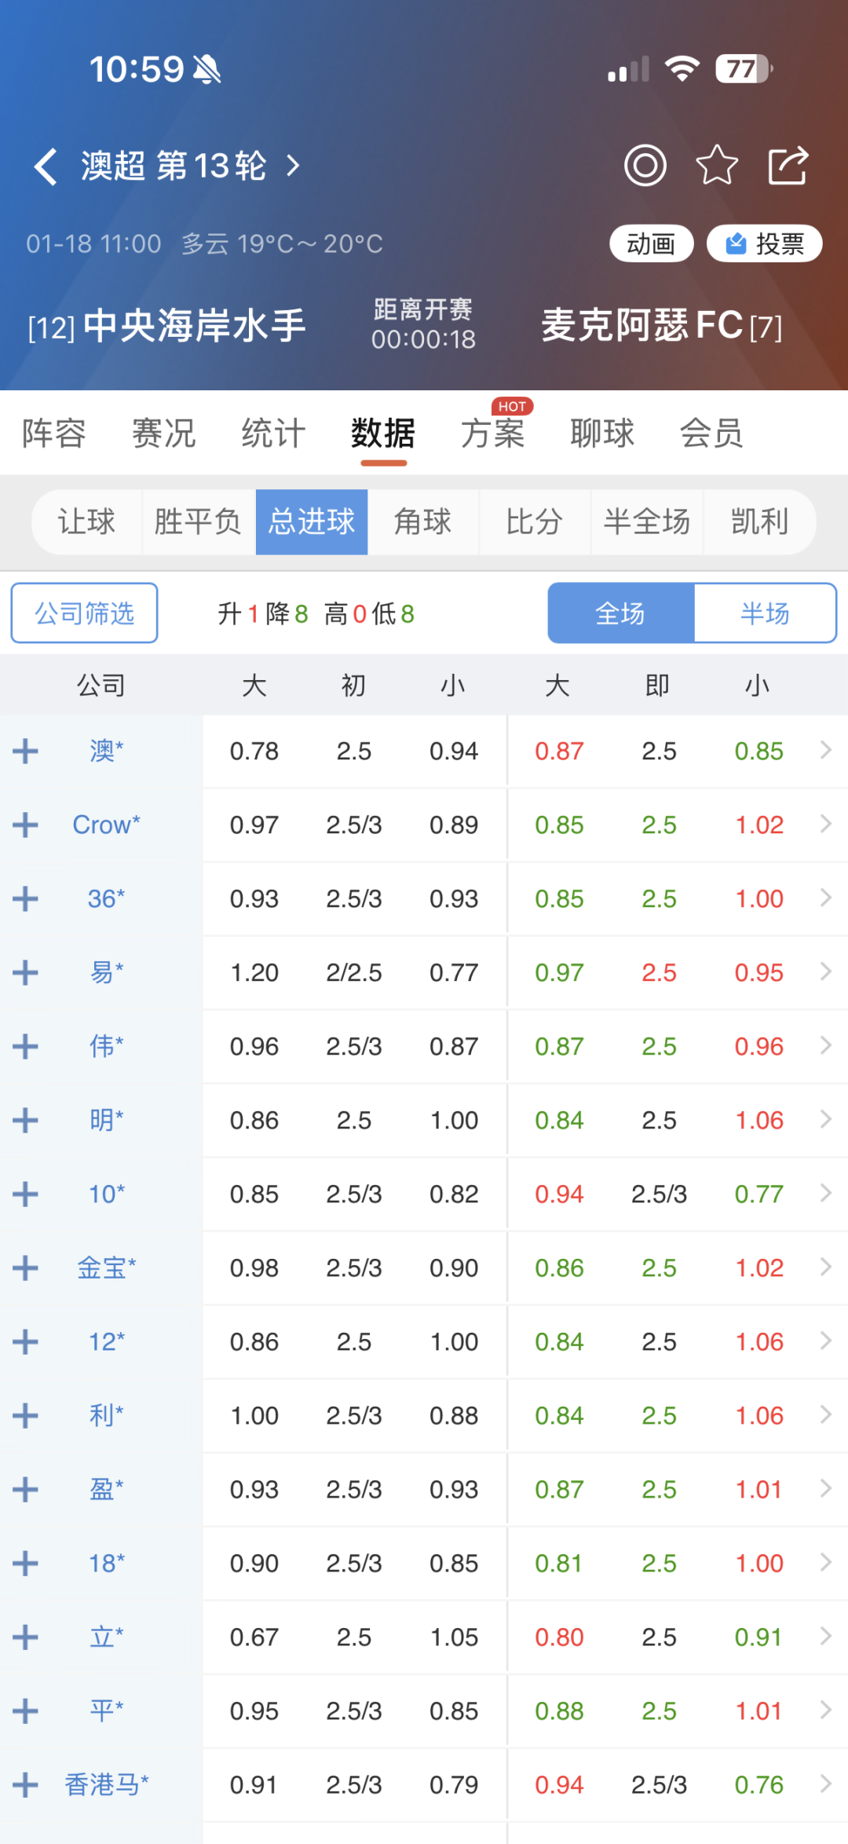Viewport: 848px width, 1844px height.
Task: Open 金宝* odds detail arrow
Action: click(x=825, y=1267)
